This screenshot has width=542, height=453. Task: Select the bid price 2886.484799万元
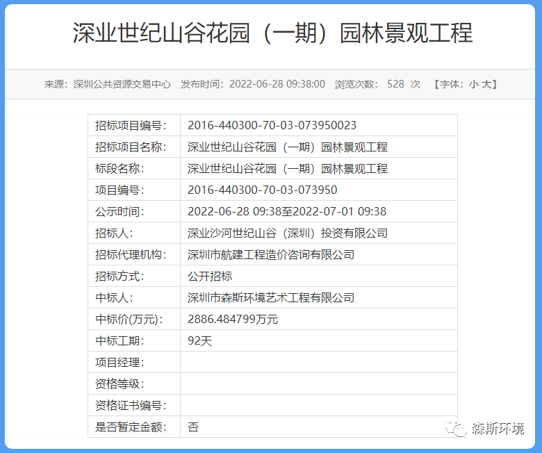pyautogui.click(x=232, y=320)
